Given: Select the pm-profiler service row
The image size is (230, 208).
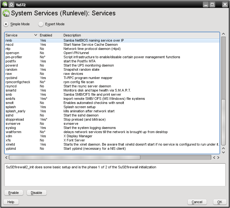Looking at the screenshot, I should [x=112, y=57].
